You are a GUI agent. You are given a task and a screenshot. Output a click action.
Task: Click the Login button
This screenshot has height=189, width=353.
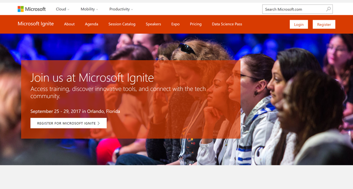(x=299, y=24)
